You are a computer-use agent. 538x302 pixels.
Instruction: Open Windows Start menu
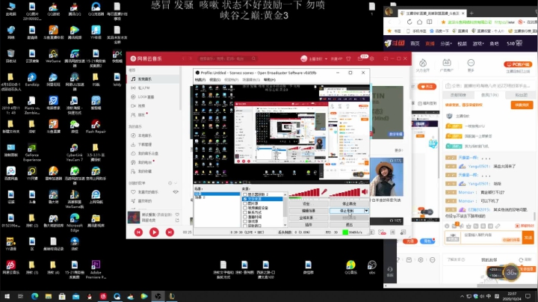[x=7, y=296]
